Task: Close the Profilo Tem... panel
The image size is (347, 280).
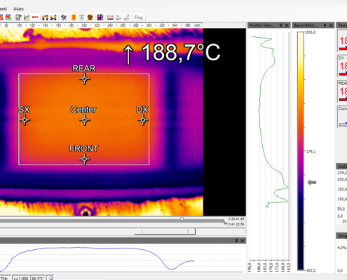Action: coord(287,25)
